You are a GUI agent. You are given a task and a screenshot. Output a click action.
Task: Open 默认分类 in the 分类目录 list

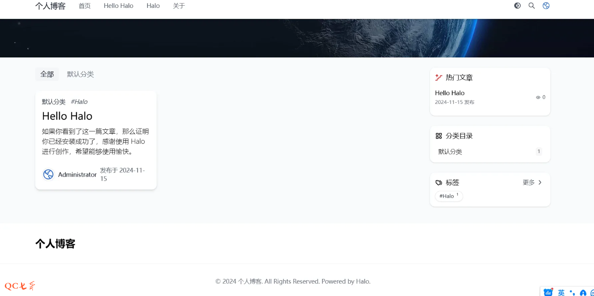click(x=450, y=152)
